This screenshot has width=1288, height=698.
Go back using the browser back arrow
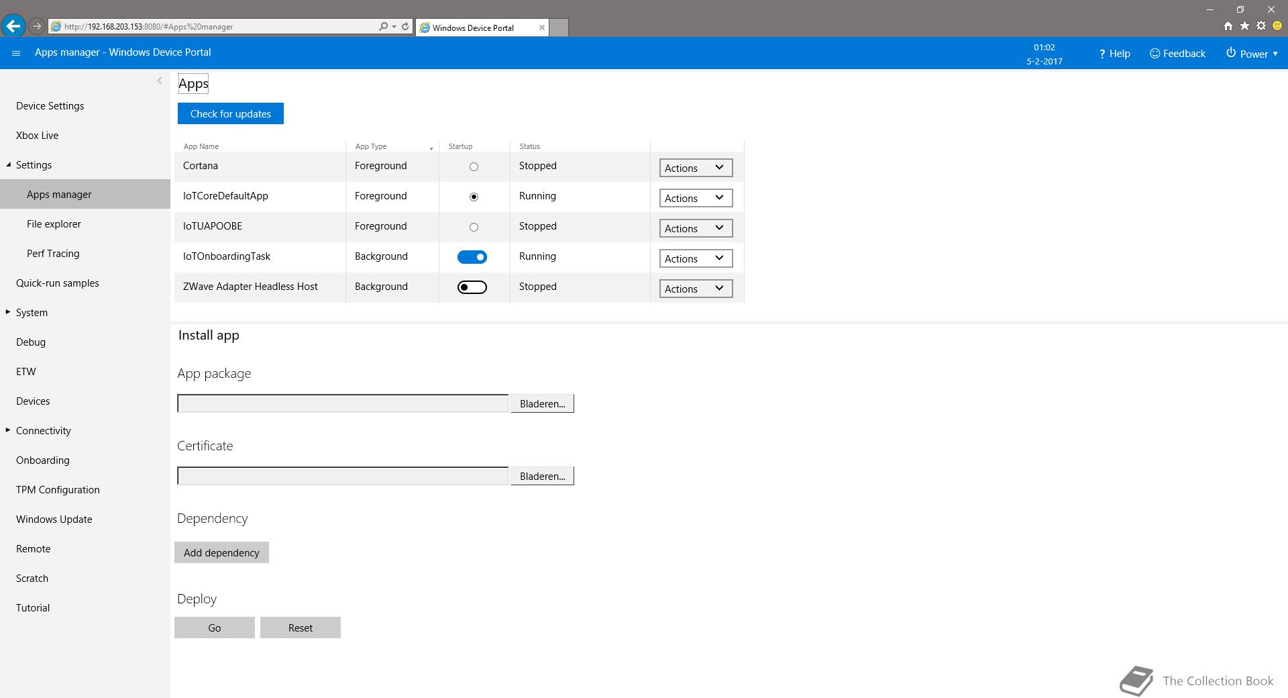pyautogui.click(x=13, y=26)
